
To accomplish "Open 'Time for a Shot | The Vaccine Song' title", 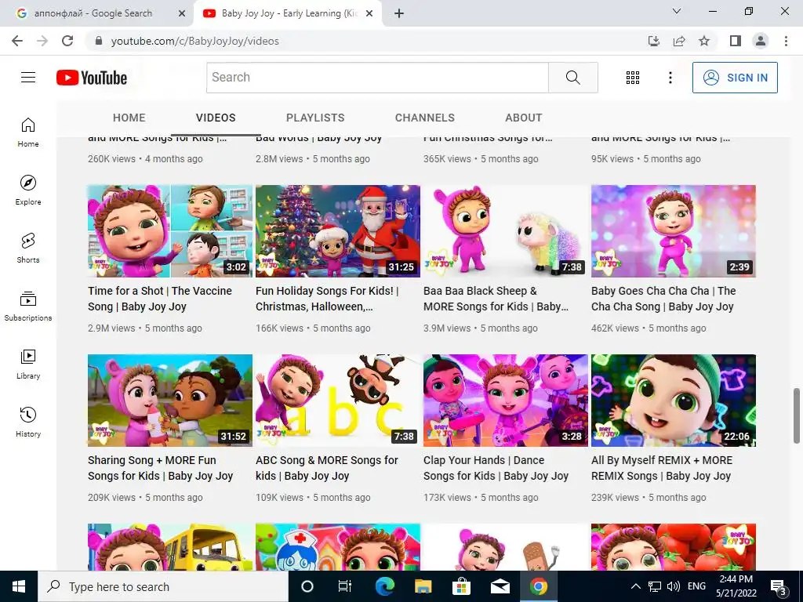I will coord(160,299).
